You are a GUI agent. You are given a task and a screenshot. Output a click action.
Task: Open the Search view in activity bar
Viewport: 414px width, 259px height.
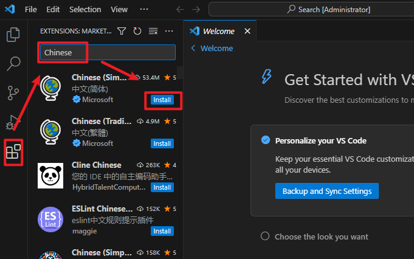point(13,64)
